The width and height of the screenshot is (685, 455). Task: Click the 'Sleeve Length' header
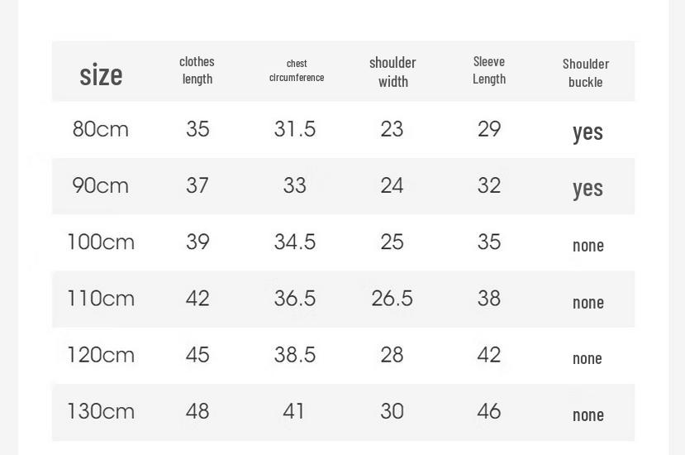(x=489, y=70)
